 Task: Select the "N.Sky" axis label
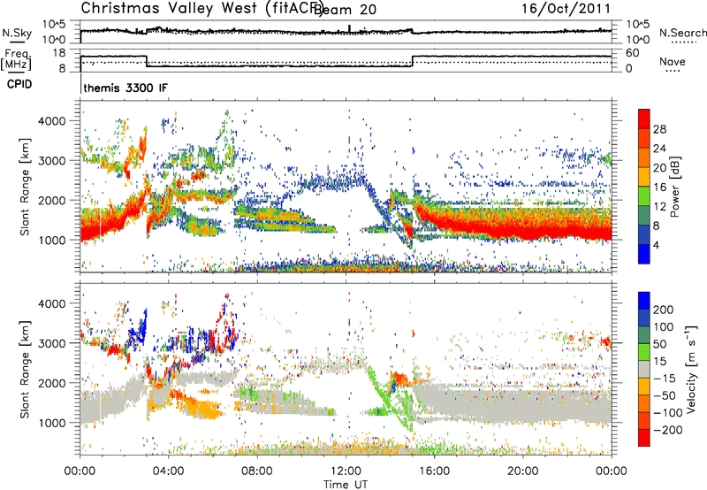[x=17, y=33]
